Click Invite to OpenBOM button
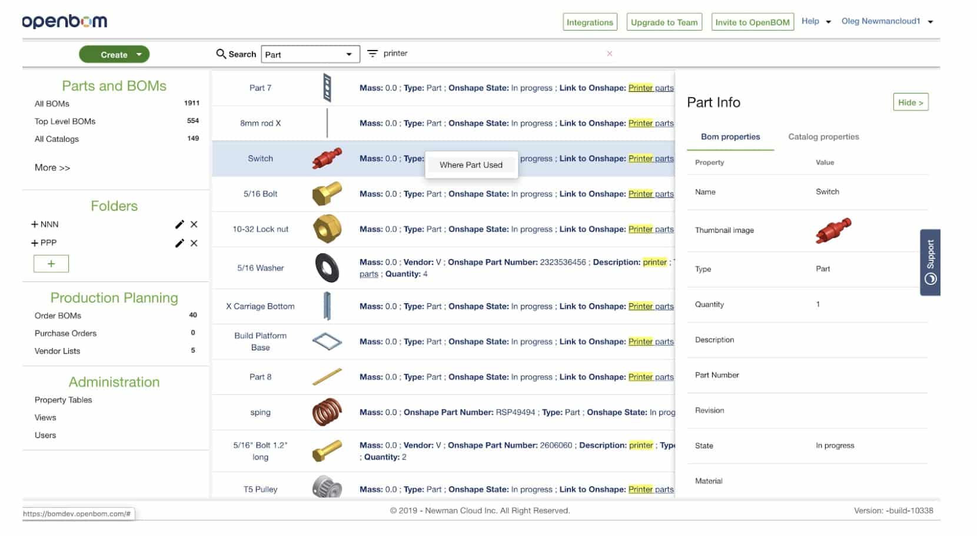Viewport: 977px width, 536px height. (x=752, y=22)
